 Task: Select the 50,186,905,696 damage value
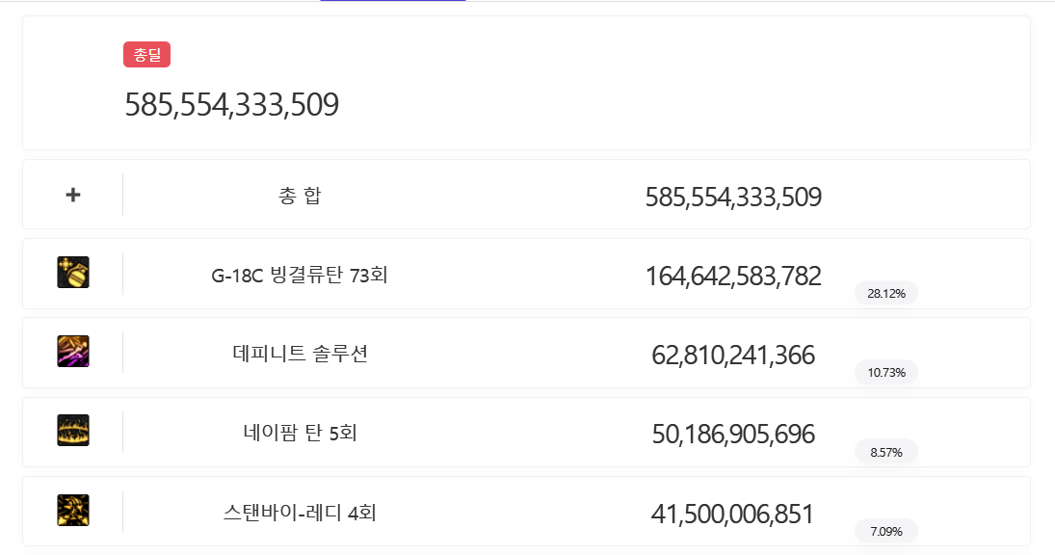coord(733,435)
